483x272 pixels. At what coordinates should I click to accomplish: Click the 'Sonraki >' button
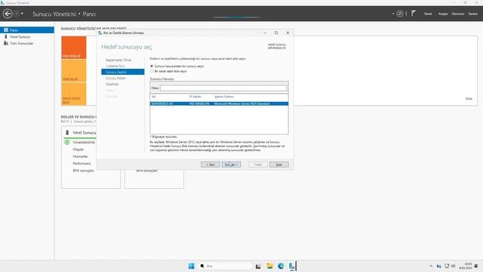point(231,165)
